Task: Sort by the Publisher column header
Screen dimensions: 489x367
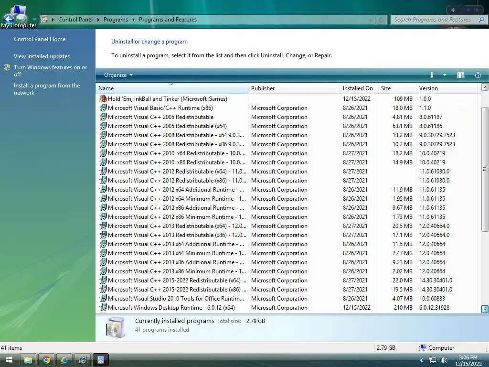Action: pos(294,88)
